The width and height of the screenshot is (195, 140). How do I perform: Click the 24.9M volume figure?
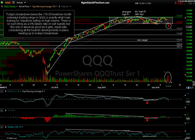142,3
